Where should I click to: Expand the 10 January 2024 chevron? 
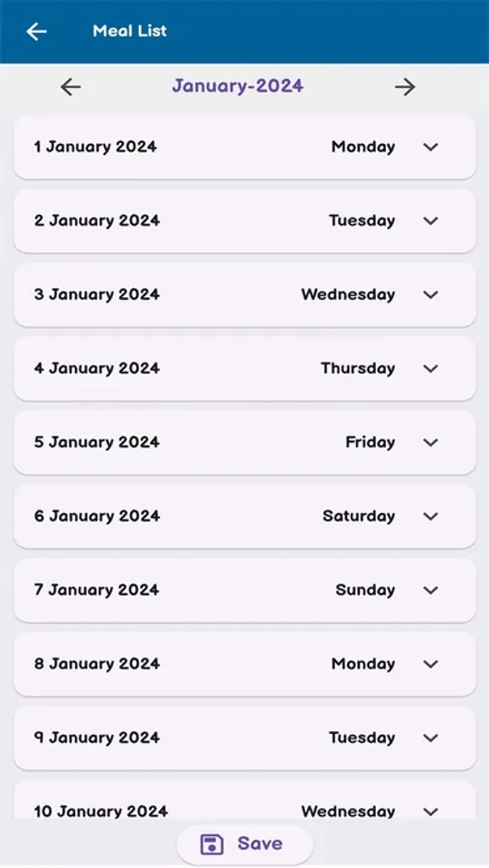coord(430,811)
